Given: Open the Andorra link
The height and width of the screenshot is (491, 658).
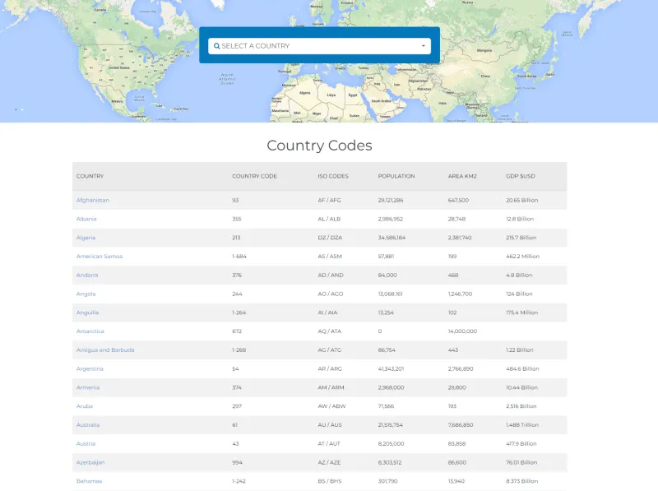Looking at the screenshot, I should (x=87, y=275).
